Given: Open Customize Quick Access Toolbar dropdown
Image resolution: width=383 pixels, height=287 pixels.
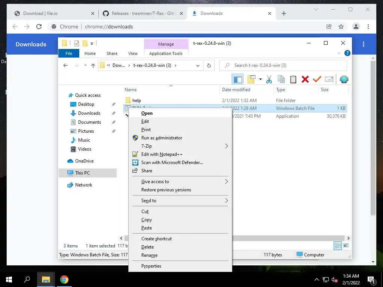Looking at the screenshot, I should tap(92, 44).
